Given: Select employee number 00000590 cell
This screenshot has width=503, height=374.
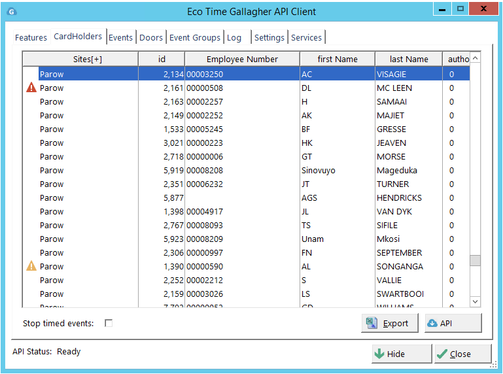Looking at the screenshot, I should [x=242, y=267].
